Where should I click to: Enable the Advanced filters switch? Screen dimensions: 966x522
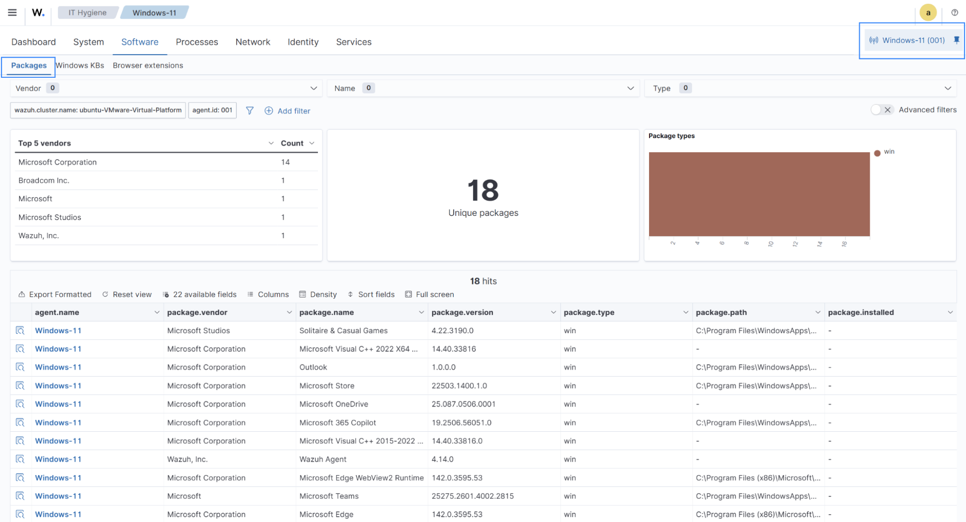tap(882, 110)
